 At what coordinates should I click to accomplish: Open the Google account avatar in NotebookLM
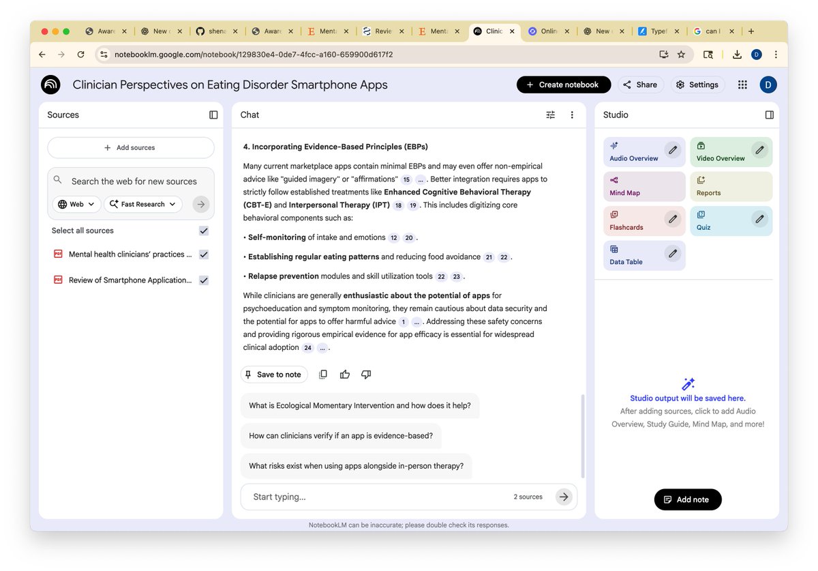pyautogui.click(x=768, y=85)
